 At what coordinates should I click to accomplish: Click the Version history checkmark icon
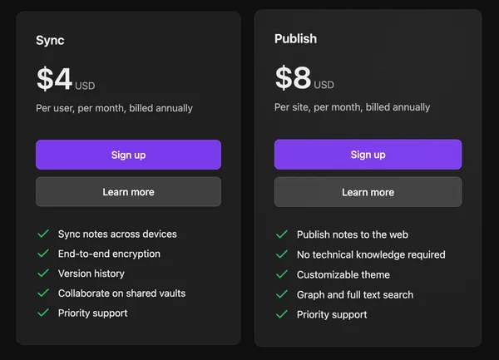tap(43, 274)
